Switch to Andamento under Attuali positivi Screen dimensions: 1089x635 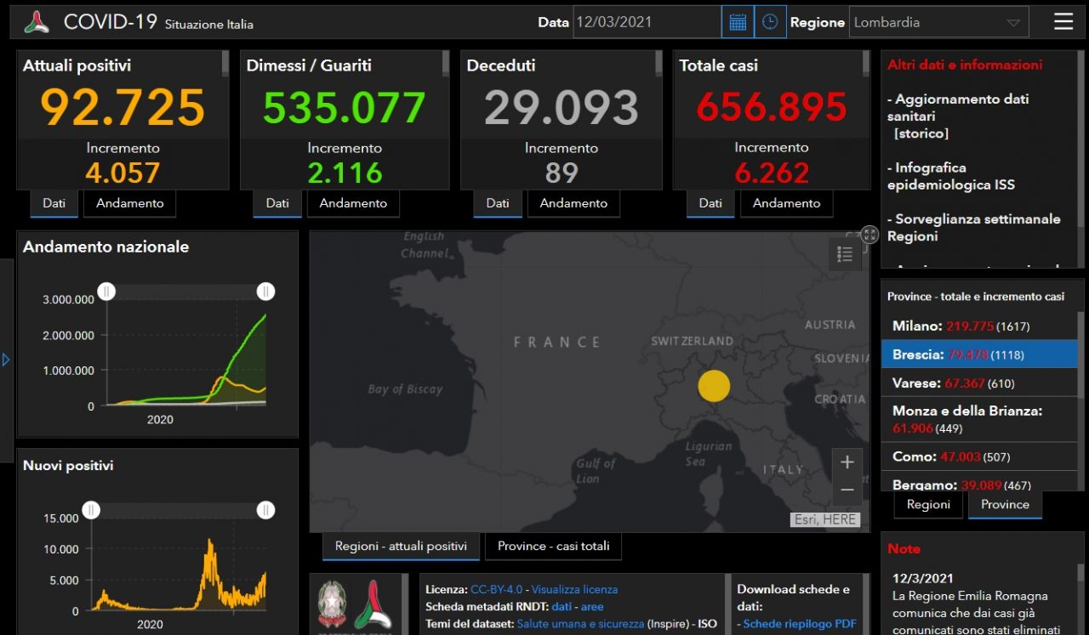click(129, 203)
